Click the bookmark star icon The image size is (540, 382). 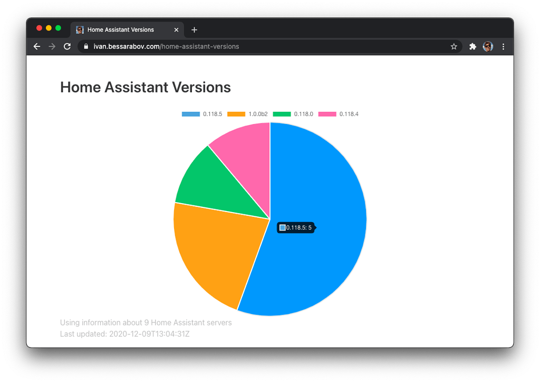(x=454, y=46)
